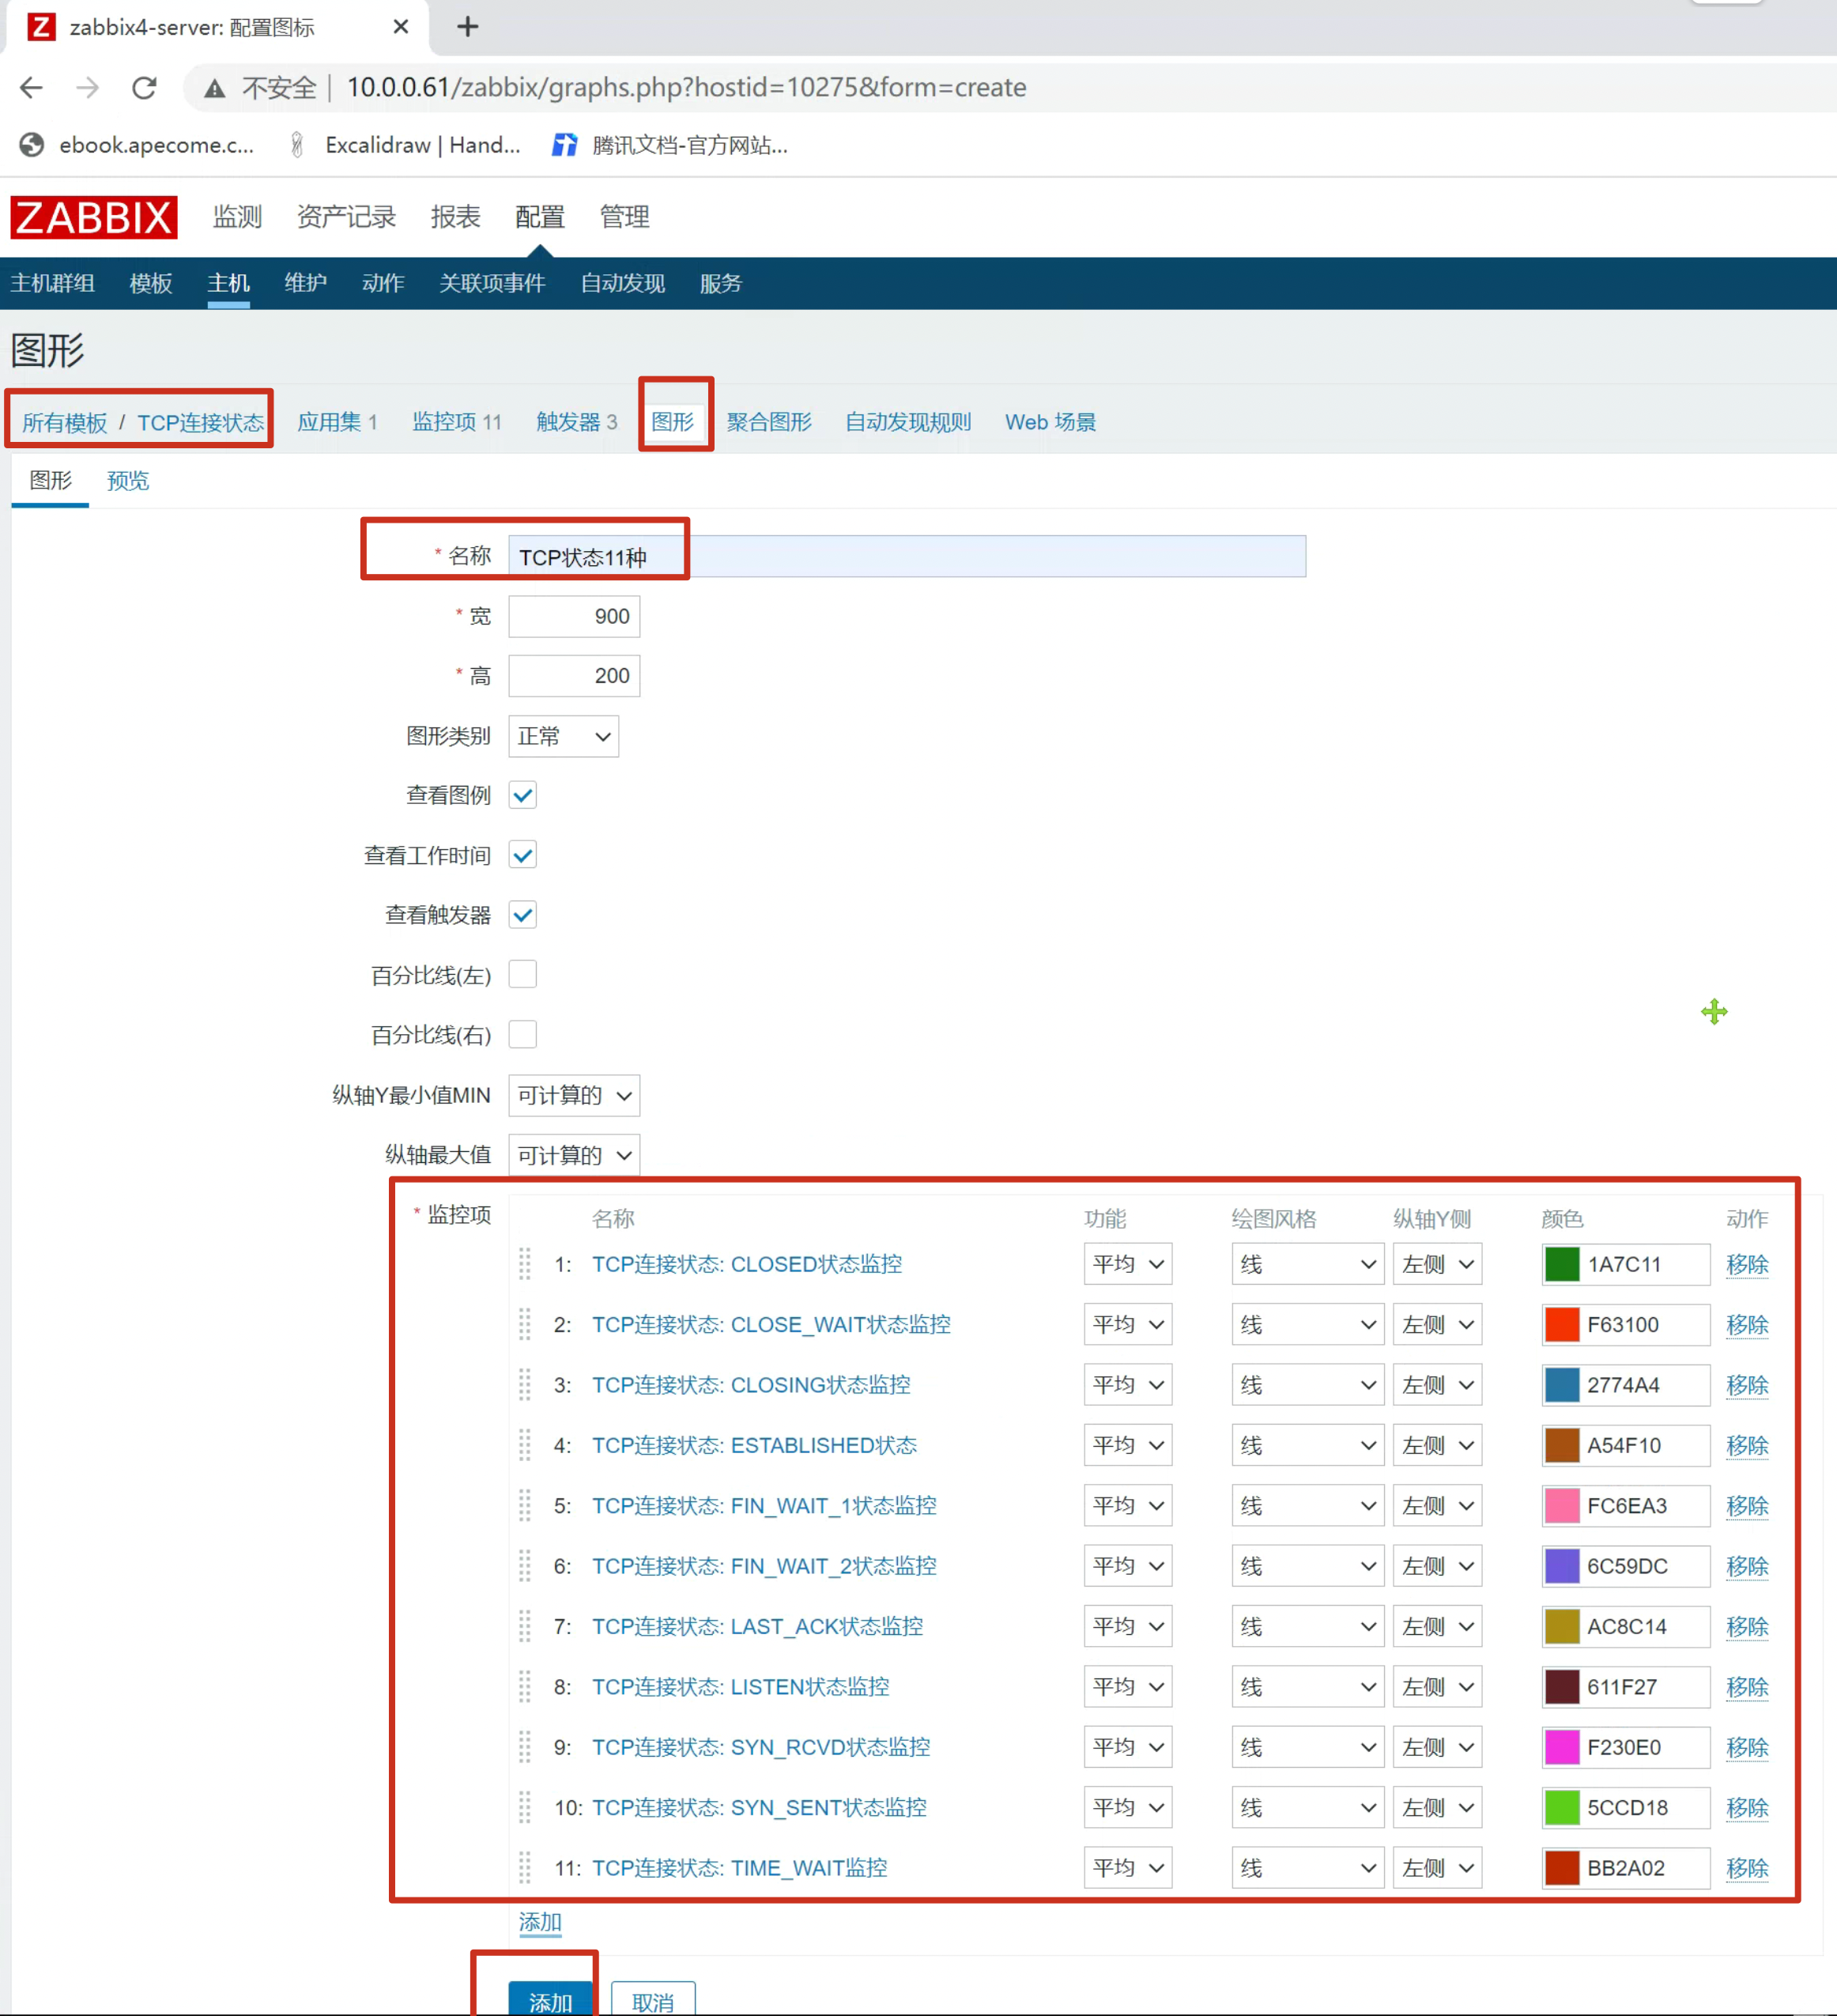
Task: Open Excalidraw bookmark icon
Action: pyautogui.click(x=297, y=145)
